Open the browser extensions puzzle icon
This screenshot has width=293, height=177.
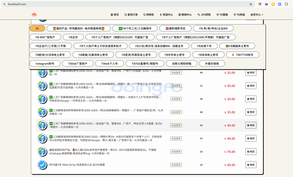[286, 4]
